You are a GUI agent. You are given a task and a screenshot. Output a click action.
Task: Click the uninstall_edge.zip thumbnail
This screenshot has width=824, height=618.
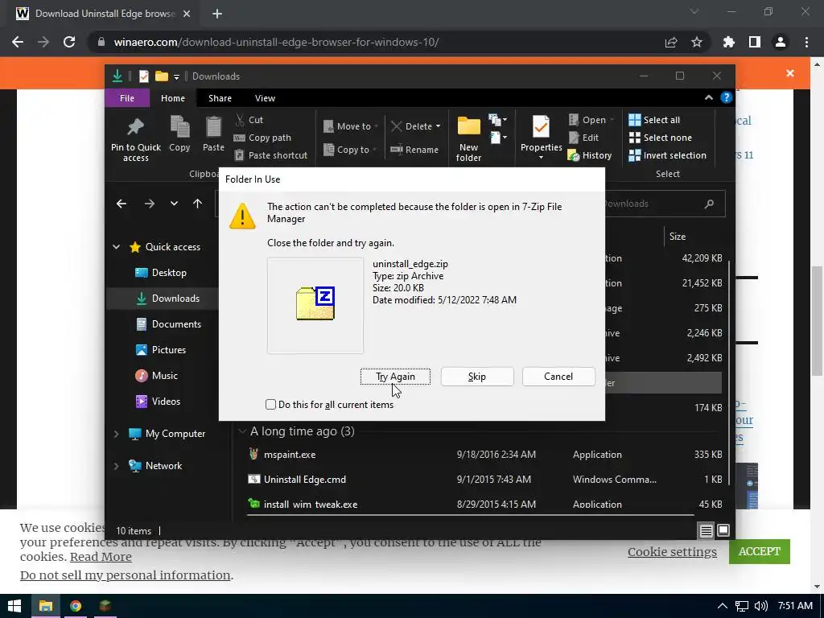(315, 305)
